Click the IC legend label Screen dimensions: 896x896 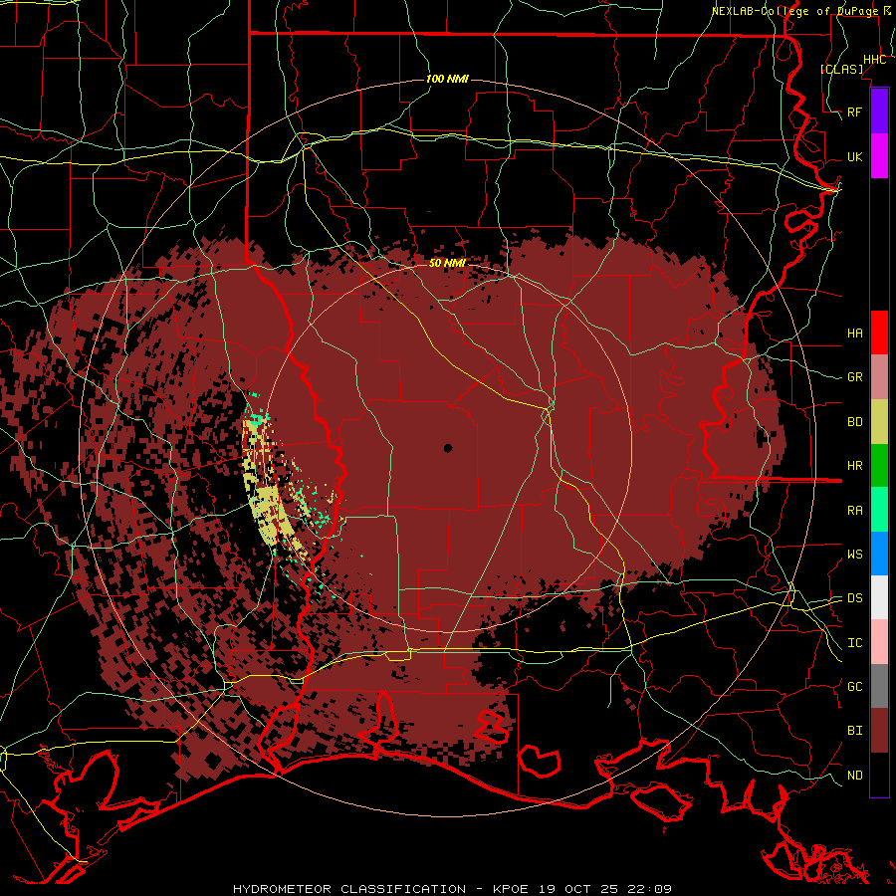click(854, 643)
